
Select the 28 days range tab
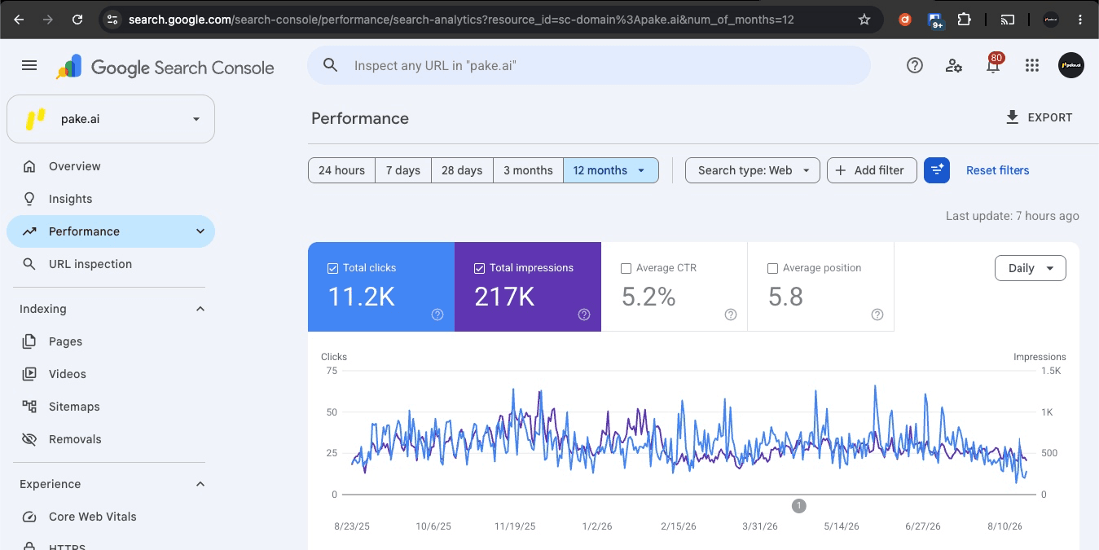(462, 170)
